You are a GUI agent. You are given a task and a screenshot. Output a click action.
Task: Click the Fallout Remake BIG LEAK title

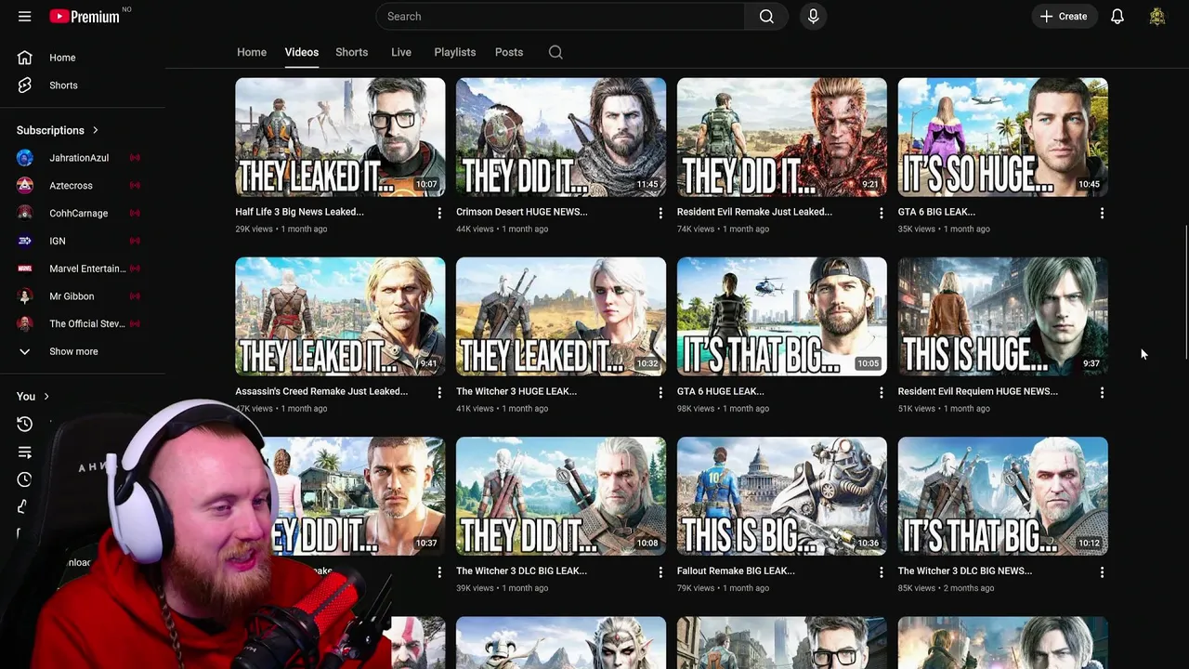click(736, 571)
